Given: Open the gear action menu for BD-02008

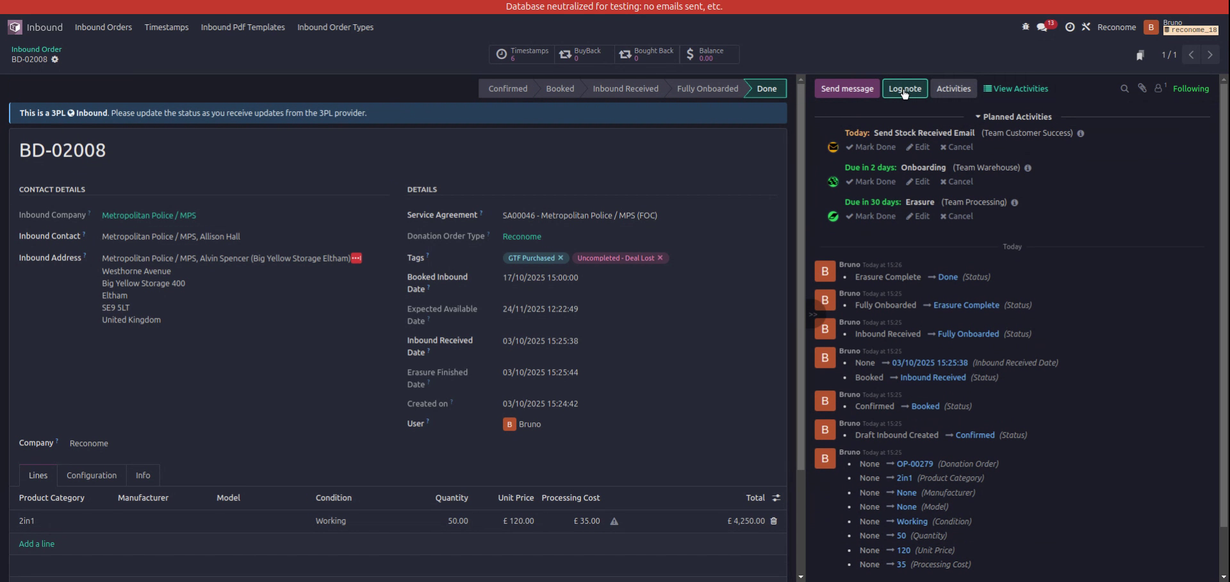Looking at the screenshot, I should coord(55,60).
